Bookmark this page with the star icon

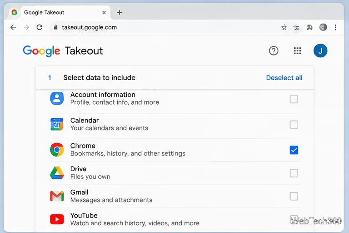click(284, 27)
